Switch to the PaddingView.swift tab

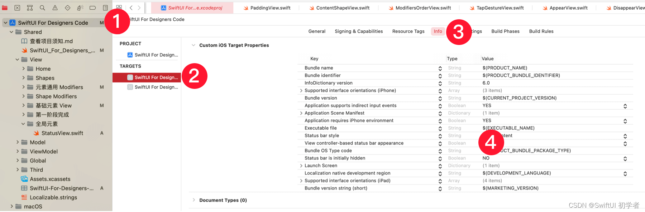(x=267, y=8)
